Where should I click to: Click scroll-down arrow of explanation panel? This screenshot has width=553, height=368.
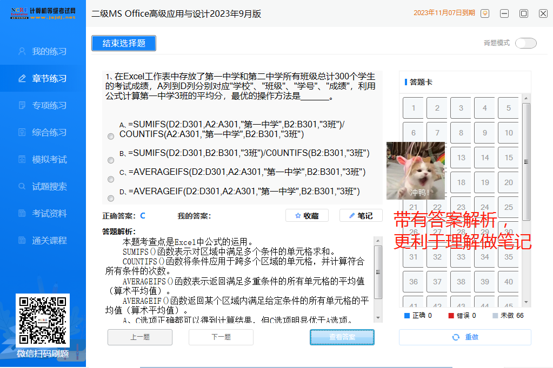click(x=378, y=318)
